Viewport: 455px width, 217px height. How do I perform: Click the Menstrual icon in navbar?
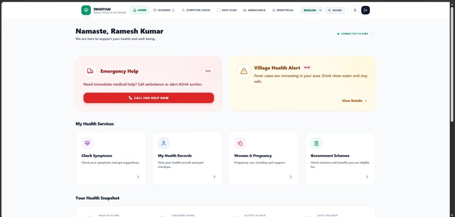coord(274,10)
